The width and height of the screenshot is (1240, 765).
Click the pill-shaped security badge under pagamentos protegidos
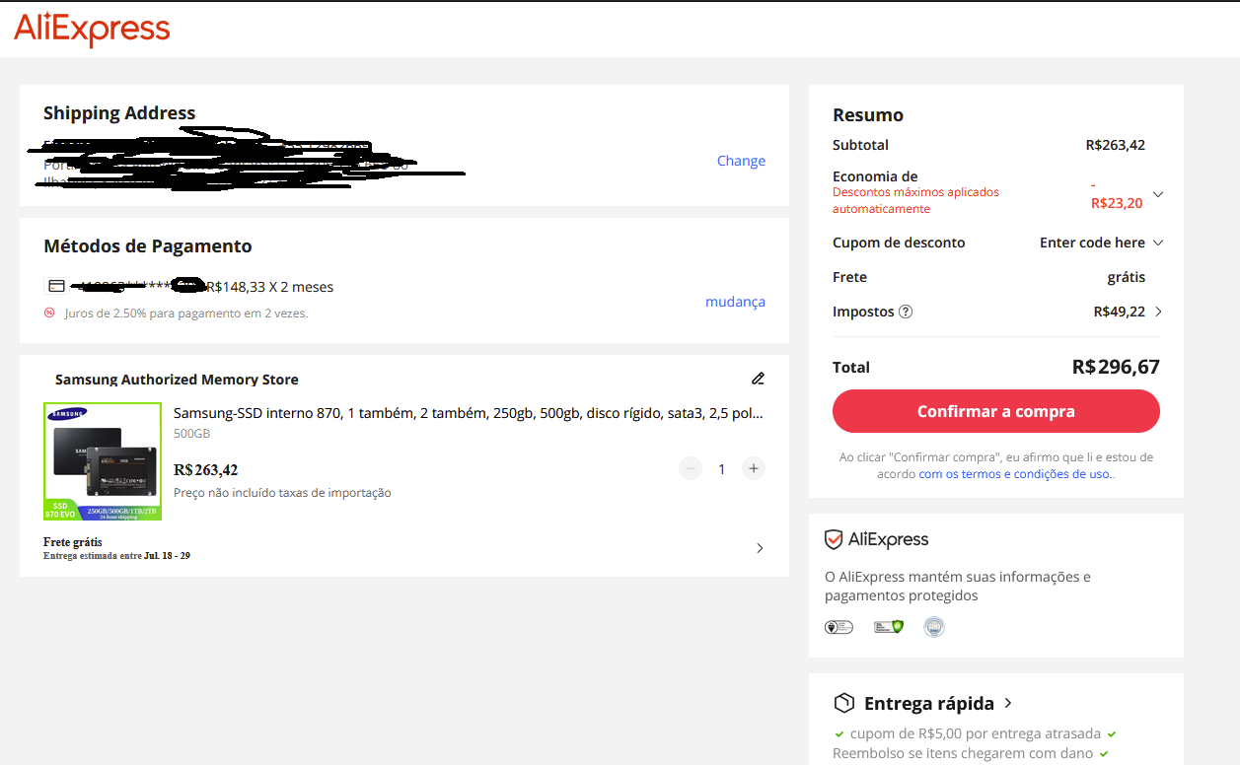839,626
